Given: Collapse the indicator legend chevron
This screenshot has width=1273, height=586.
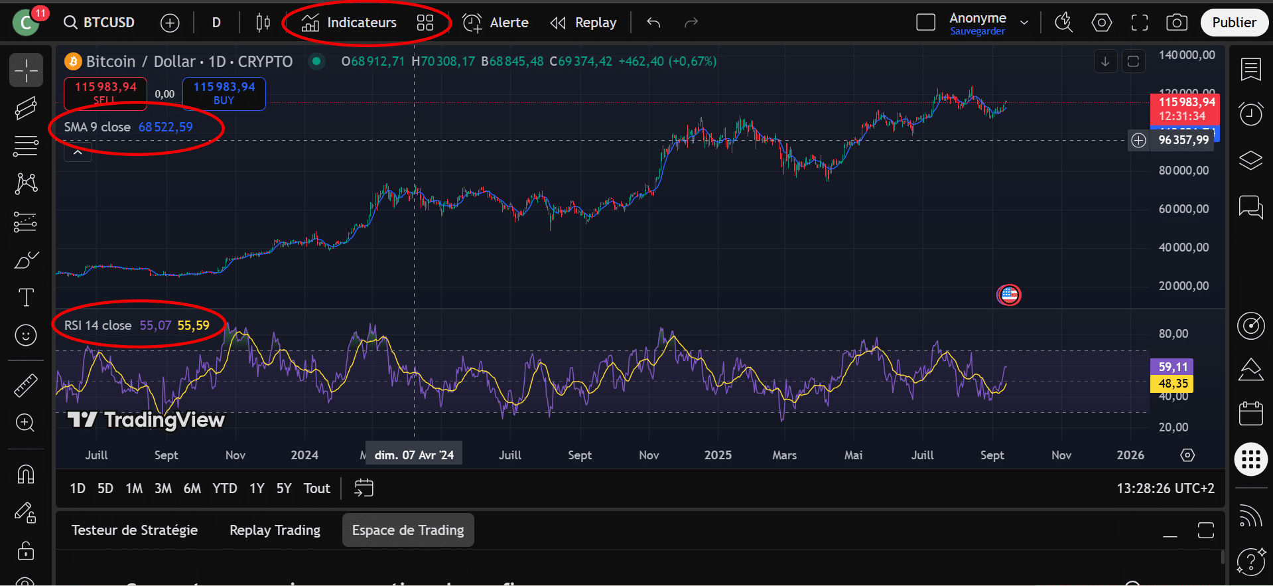Looking at the screenshot, I should point(78,153).
